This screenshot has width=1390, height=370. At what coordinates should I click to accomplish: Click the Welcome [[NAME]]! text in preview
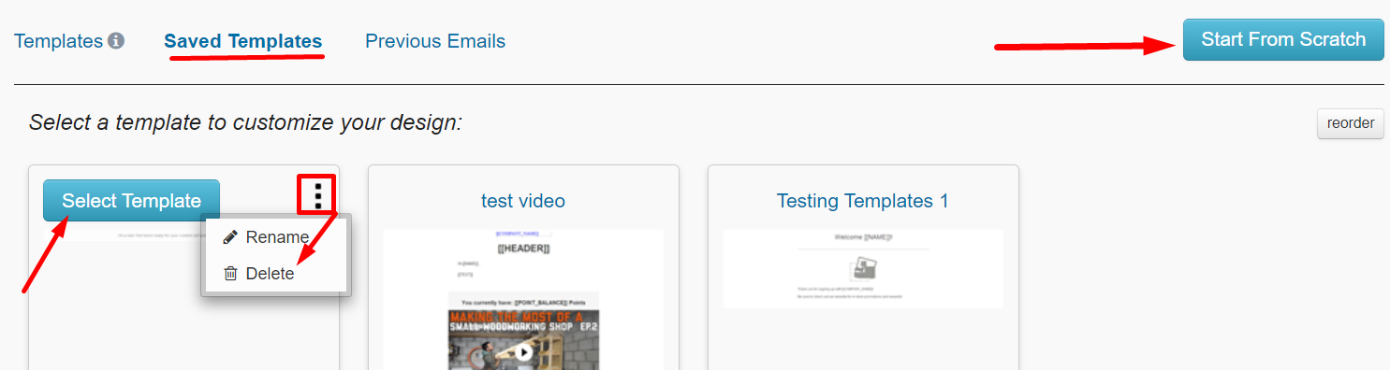click(x=863, y=237)
